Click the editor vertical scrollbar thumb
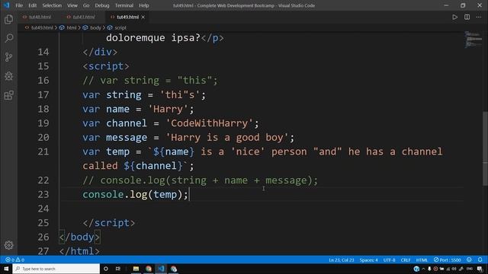Viewport: 488px width, 274px height. (x=485, y=149)
